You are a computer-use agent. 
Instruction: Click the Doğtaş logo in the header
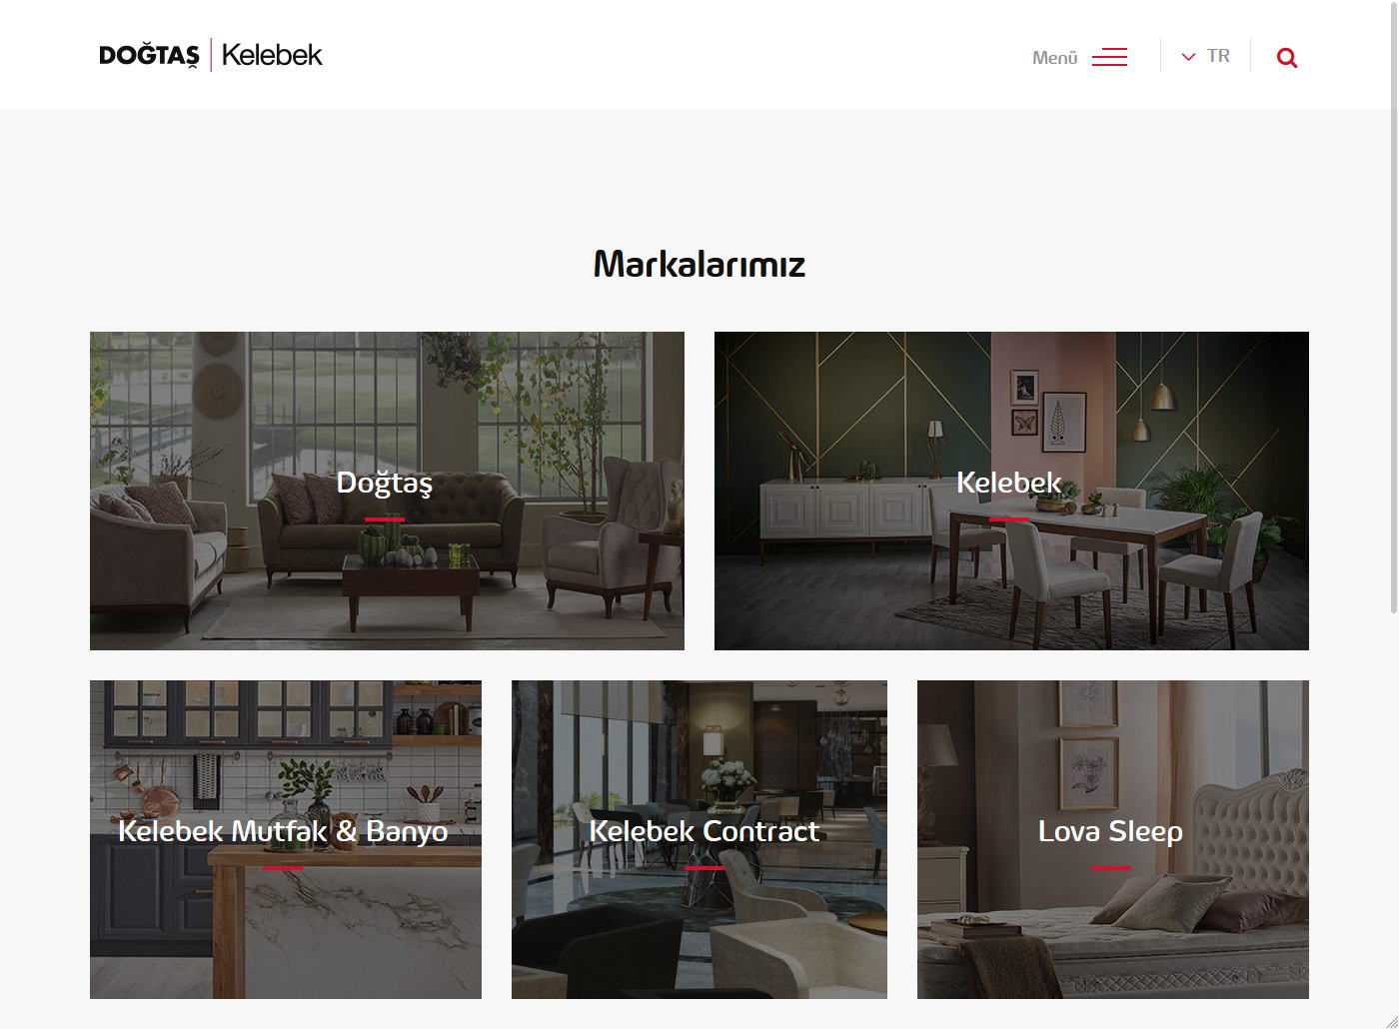point(149,56)
